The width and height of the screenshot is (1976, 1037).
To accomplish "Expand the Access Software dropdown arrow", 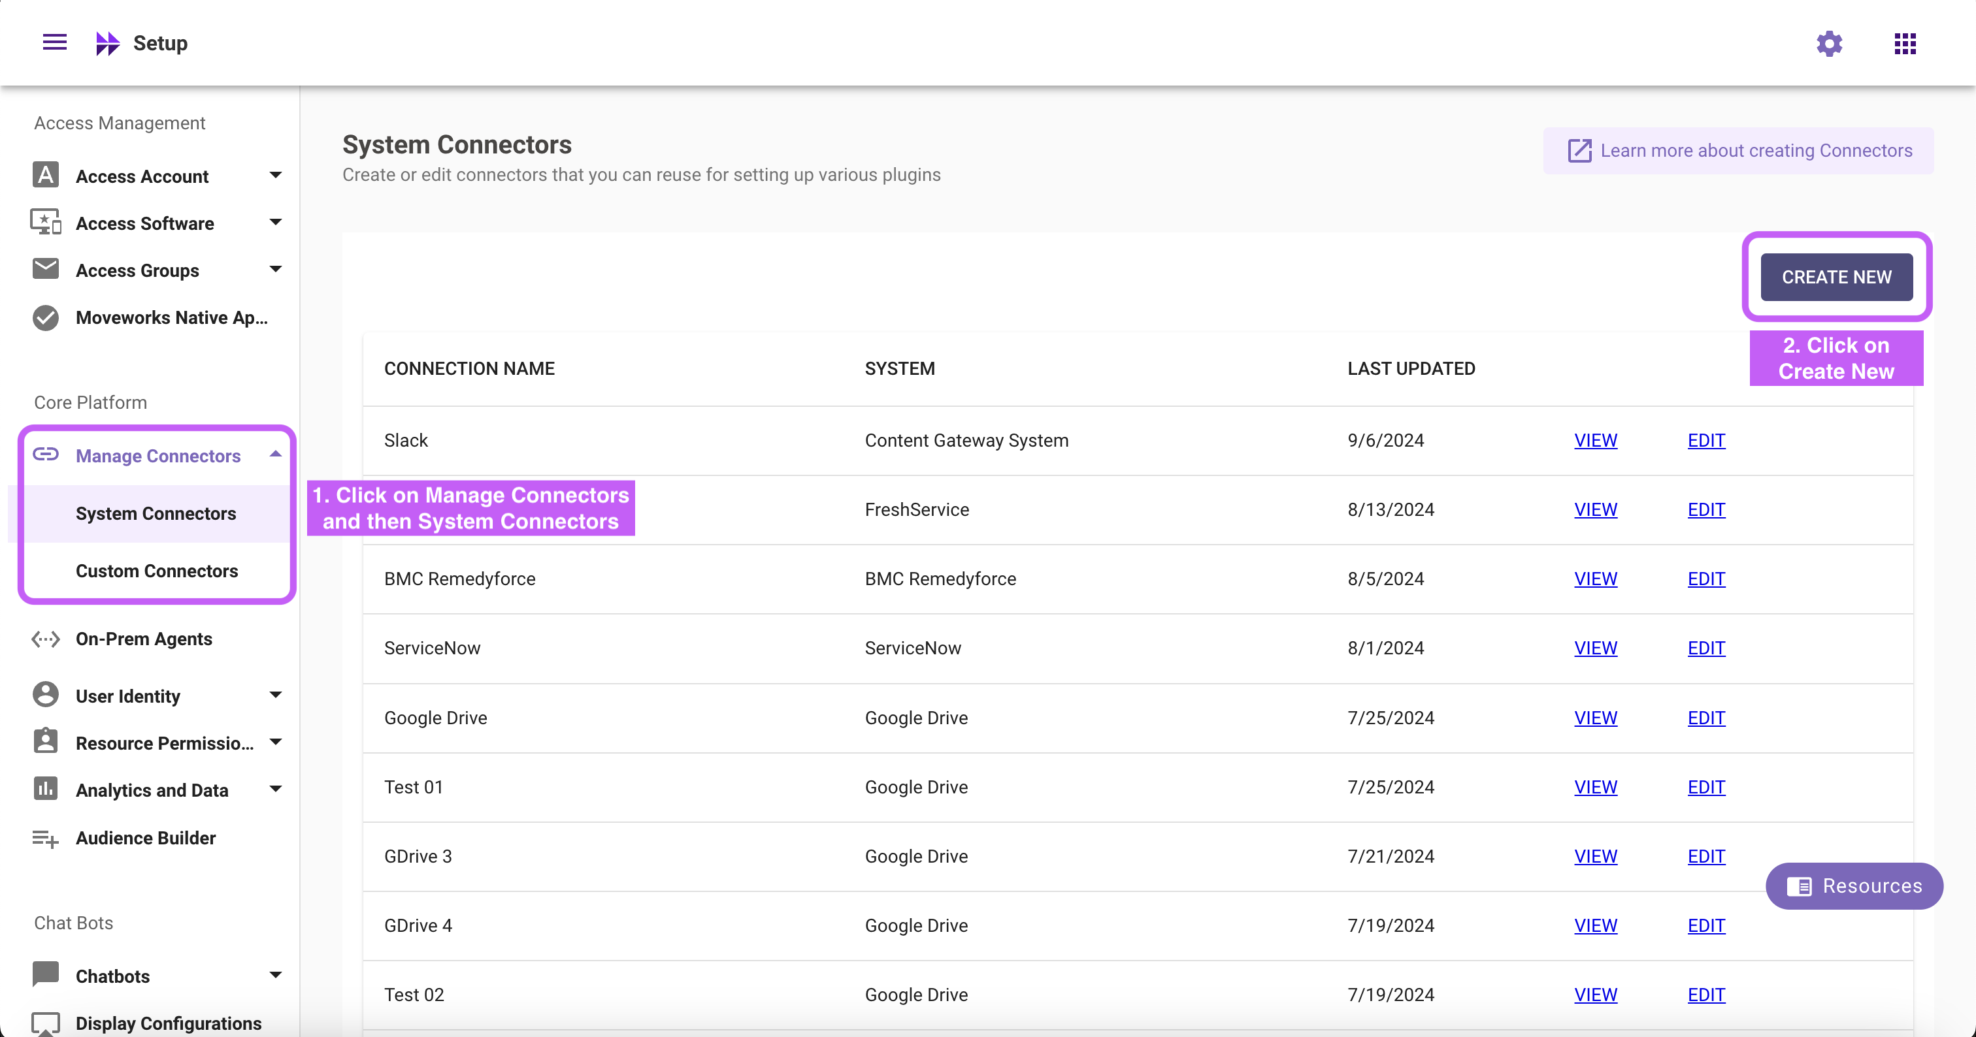I will [x=275, y=222].
